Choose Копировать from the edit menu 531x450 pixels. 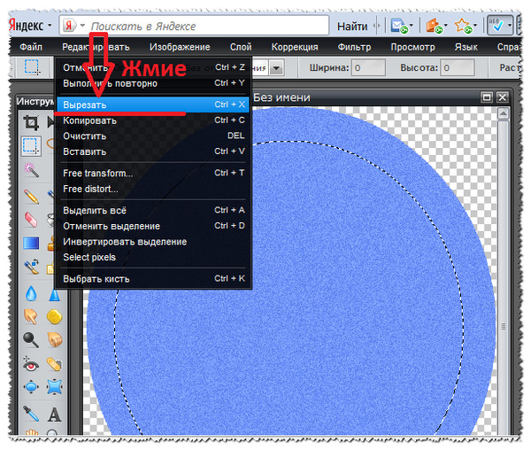[x=153, y=120]
